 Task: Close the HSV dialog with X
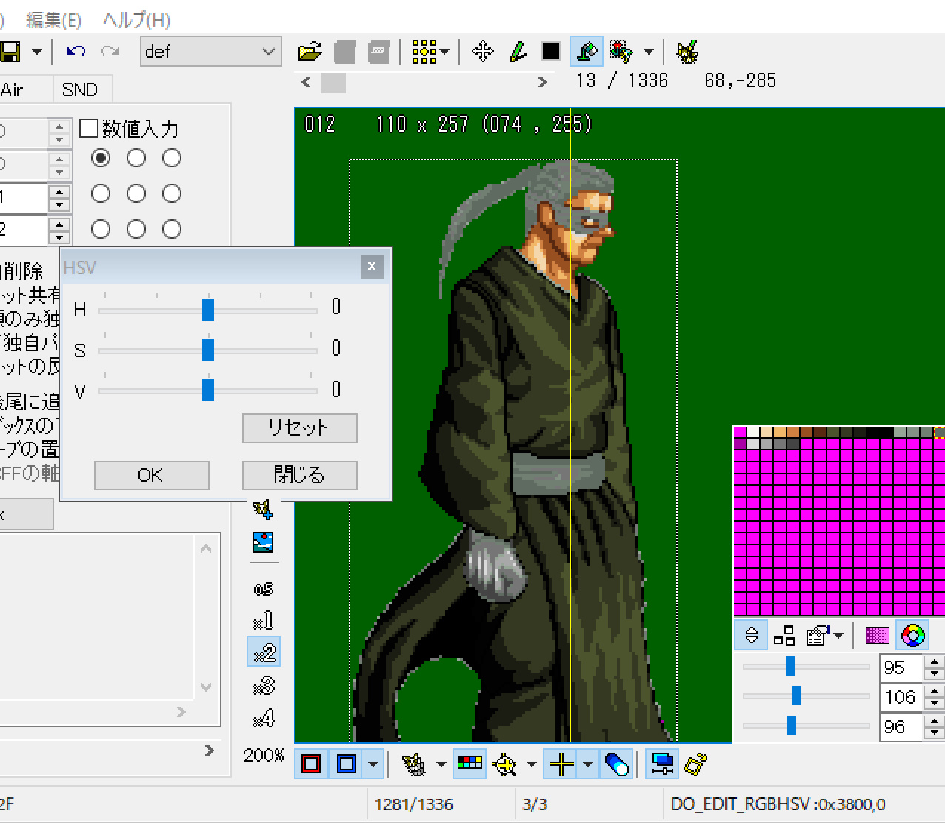point(372,266)
